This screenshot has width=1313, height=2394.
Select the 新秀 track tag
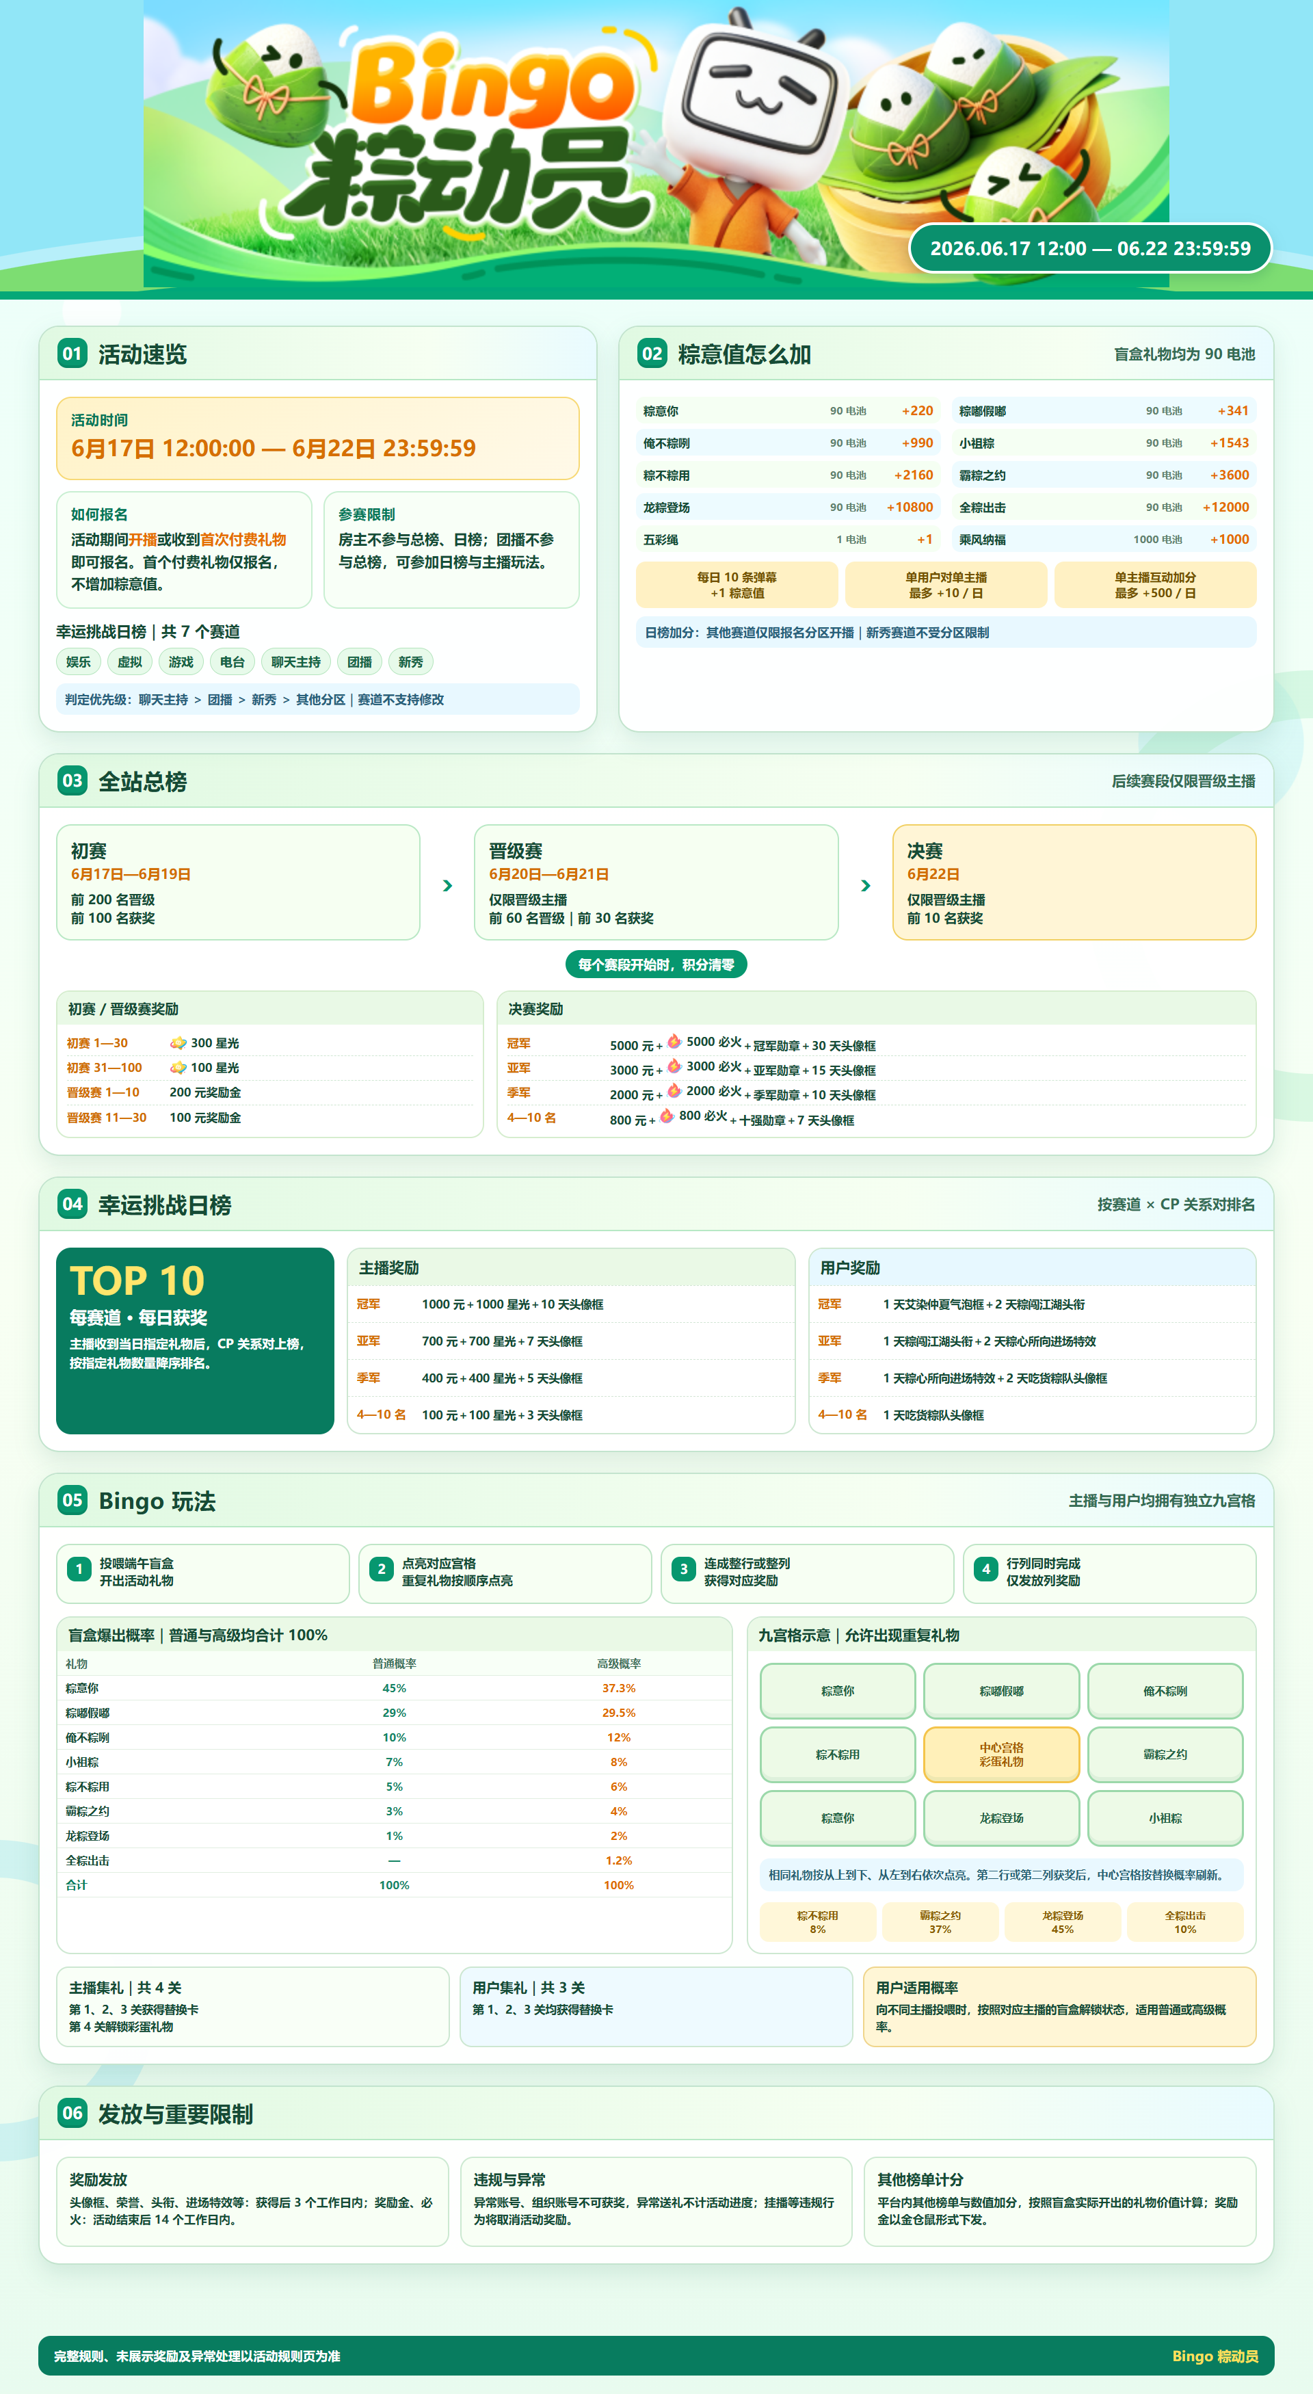pos(411,661)
